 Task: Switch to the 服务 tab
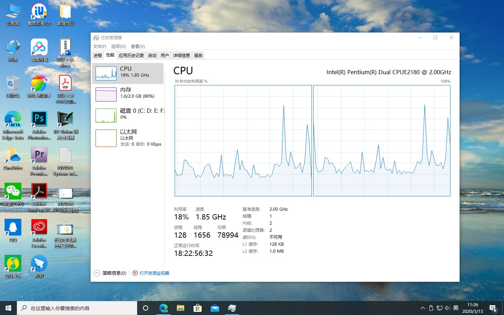pos(198,55)
